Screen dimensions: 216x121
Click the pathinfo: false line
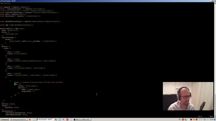click(x=12, y=108)
